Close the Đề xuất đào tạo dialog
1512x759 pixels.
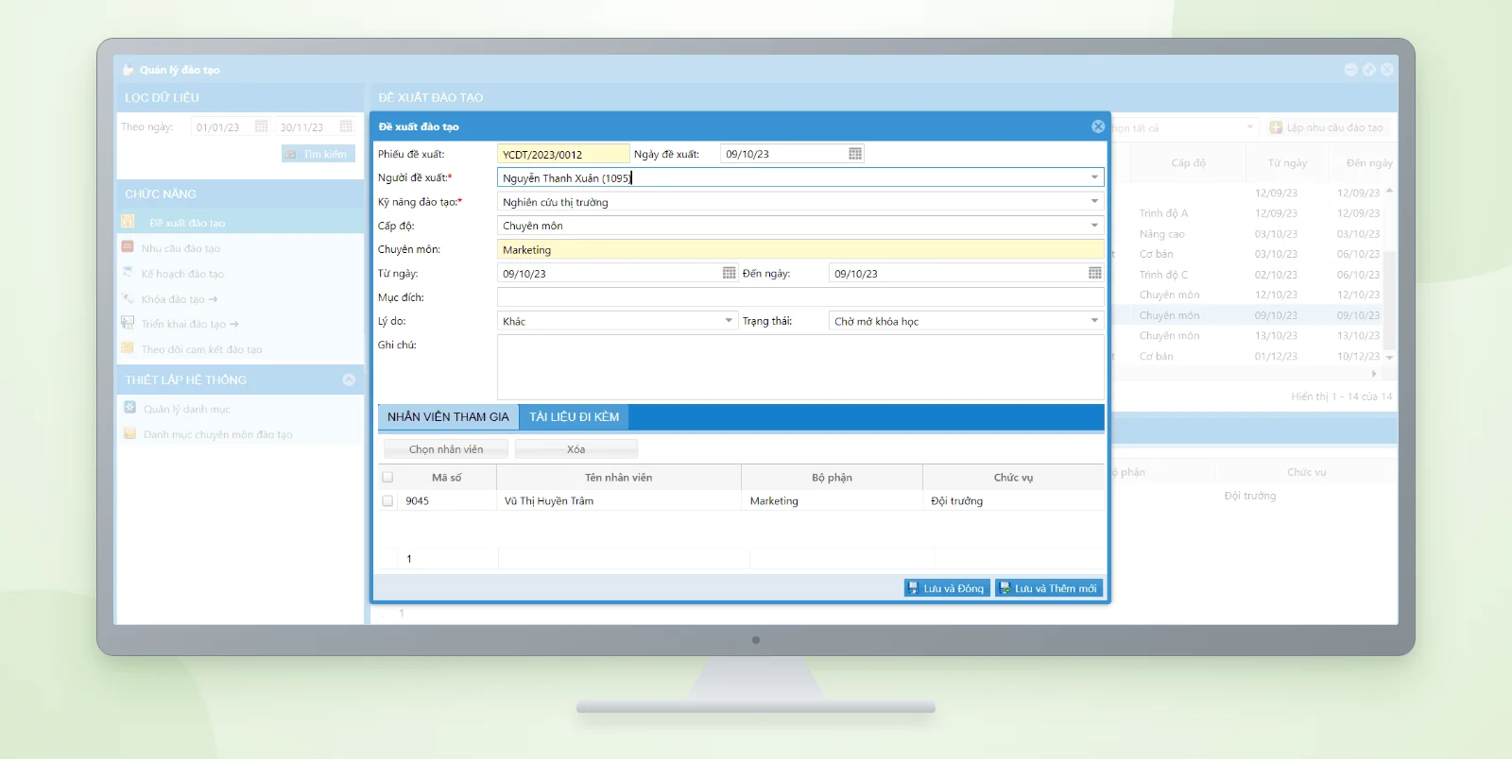click(1098, 126)
